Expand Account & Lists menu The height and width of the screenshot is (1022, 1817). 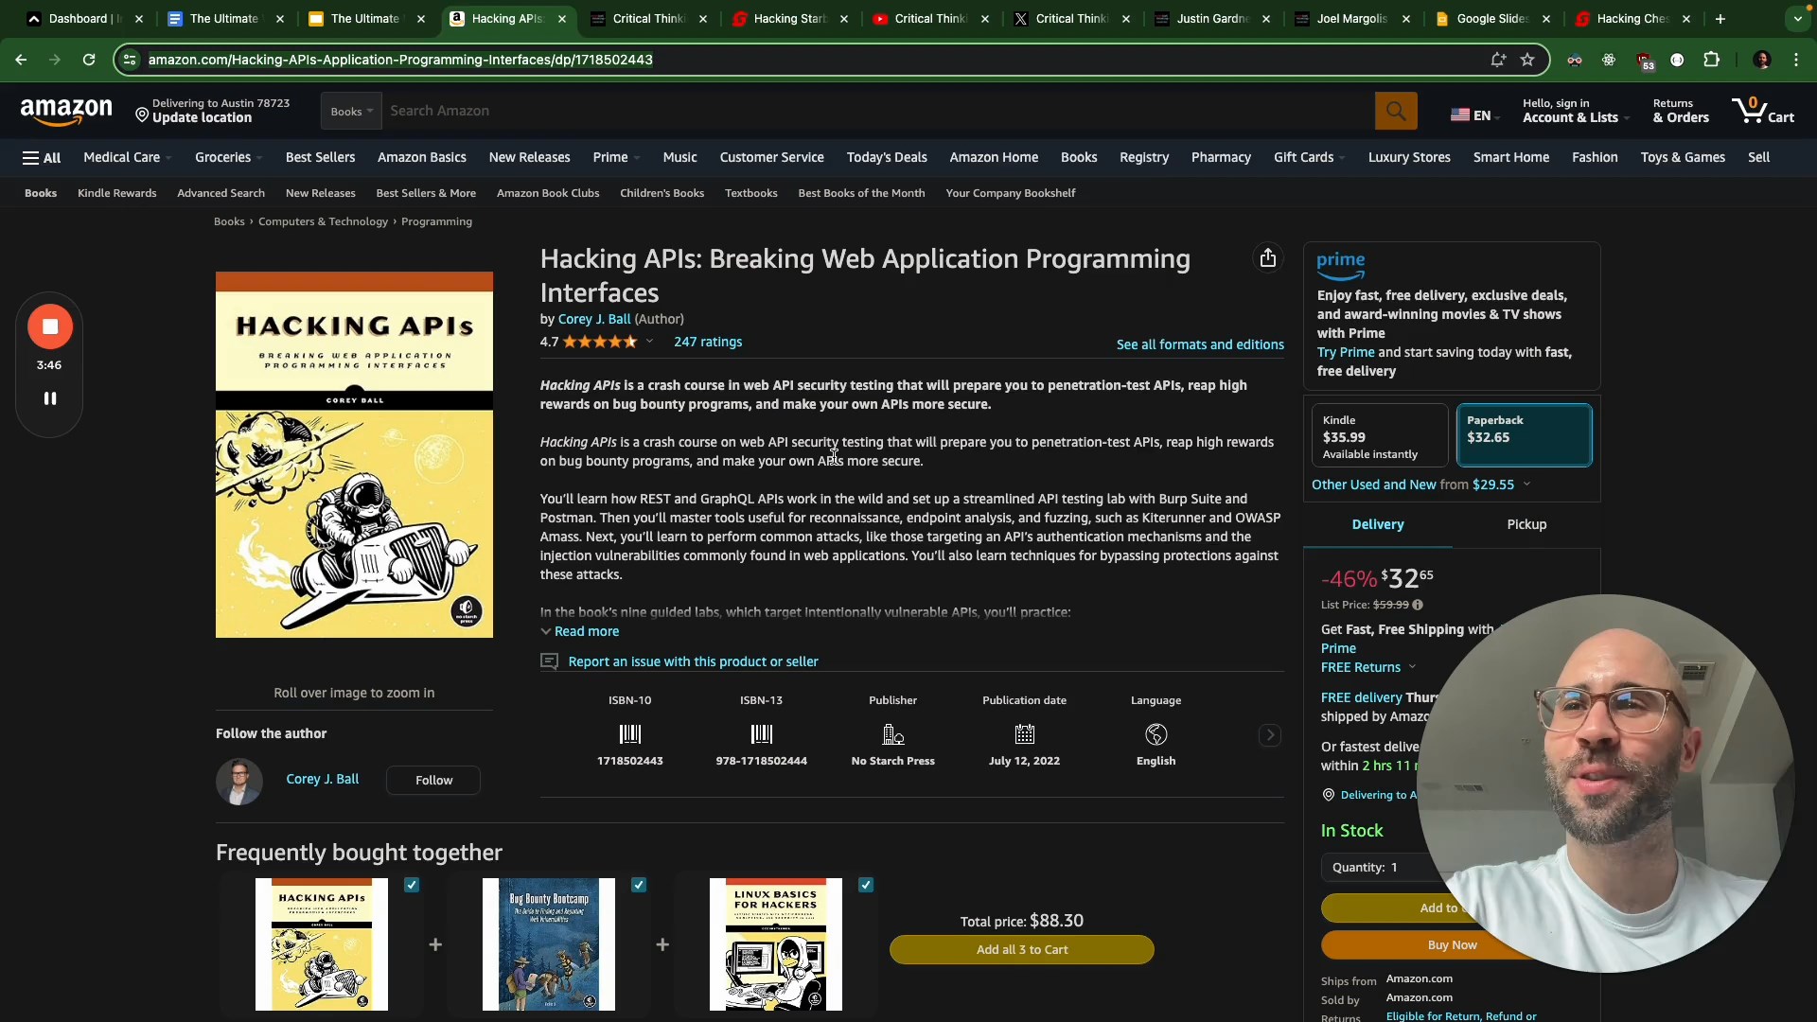tap(1576, 111)
